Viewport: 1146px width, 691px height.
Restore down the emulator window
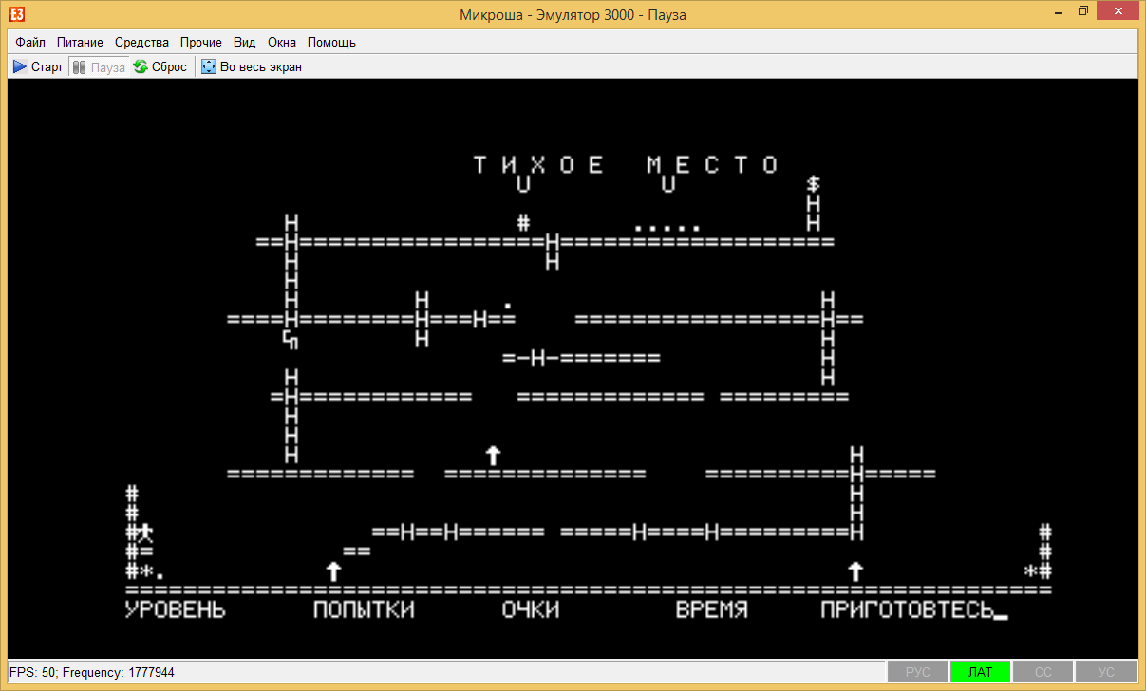pos(1083,11)
